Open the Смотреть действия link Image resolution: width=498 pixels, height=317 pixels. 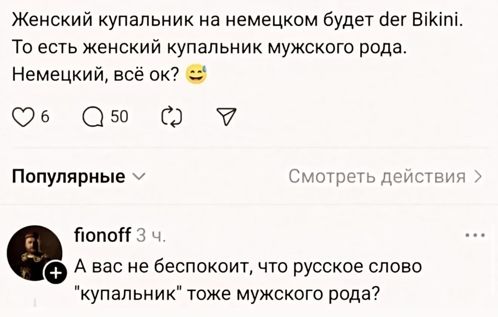coord(377,178)
